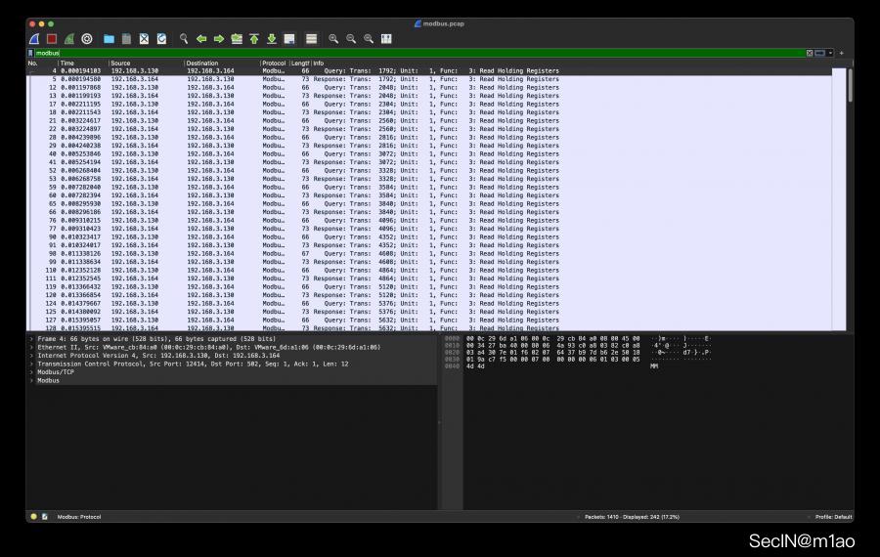880x557 pixels.
Task: Go to previous packet with left arrow
Action: point(201,39)
